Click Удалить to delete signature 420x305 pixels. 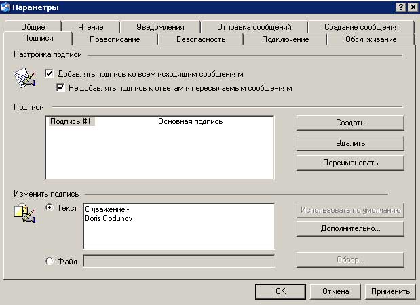350,143
